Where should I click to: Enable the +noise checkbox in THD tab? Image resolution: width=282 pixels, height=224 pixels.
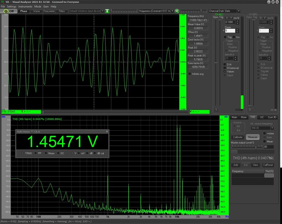coord(264,133)
